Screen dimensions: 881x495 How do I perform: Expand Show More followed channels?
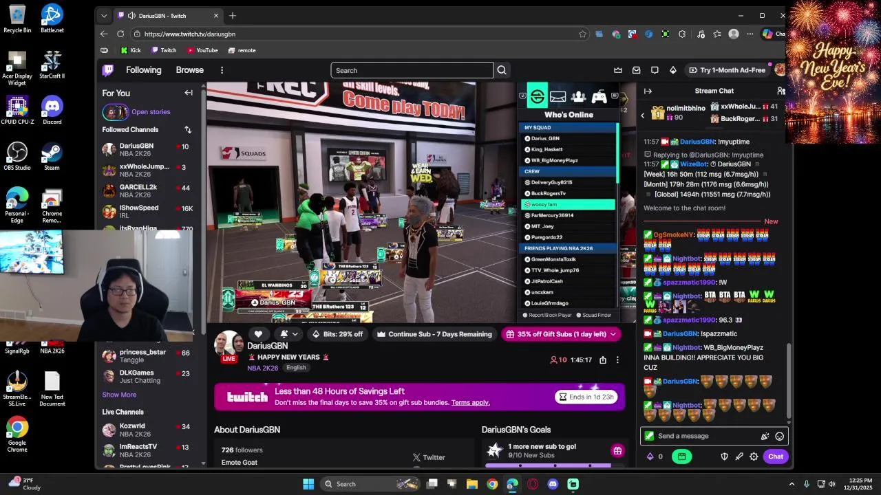119,395
